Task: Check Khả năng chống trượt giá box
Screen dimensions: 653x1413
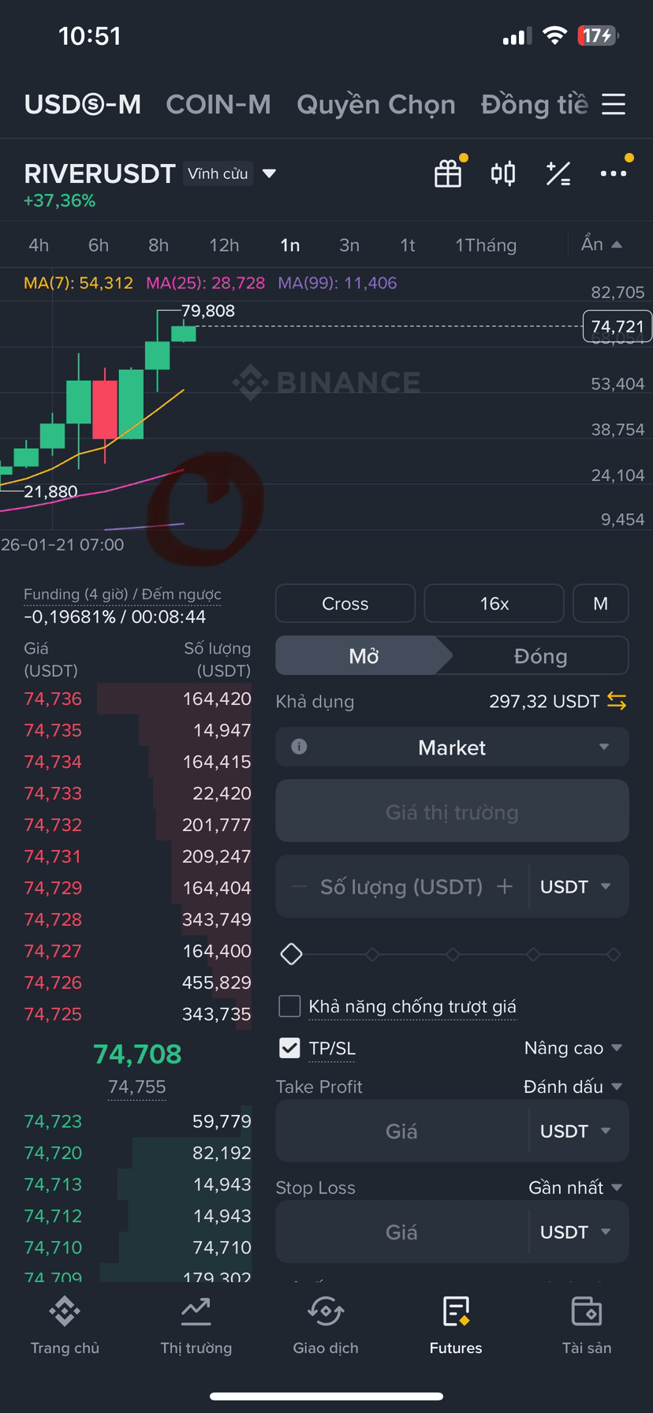Action: 290,1006
